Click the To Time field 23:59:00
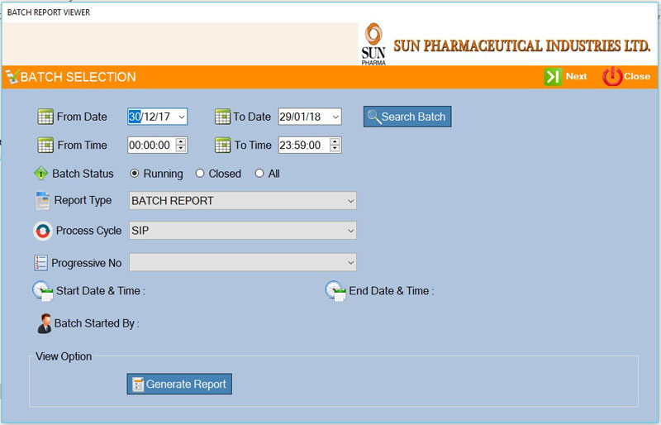This screenshot has height=425, width=661. 310,146
